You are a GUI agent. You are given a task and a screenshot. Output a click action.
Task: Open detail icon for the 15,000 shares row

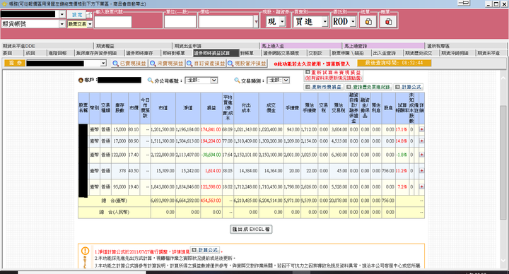[421, 129]
